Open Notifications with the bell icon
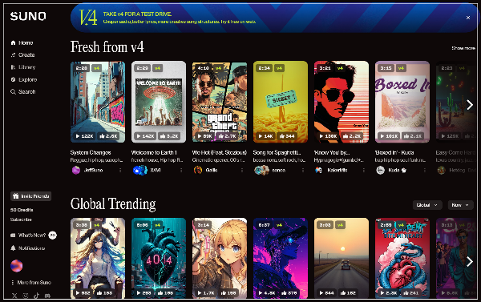This screenshot has height=302, width=481. [27, 248]
